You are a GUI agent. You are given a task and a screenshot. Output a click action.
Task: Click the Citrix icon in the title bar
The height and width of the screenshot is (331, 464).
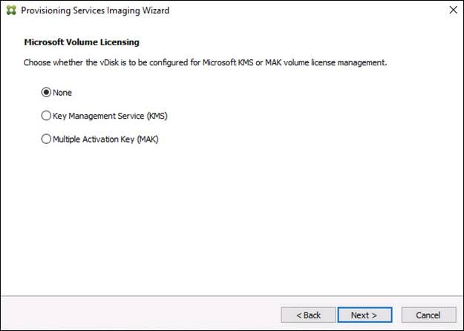(x=10, y=10)
